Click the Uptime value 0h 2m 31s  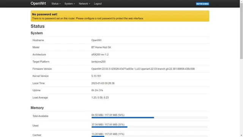point(97,91)
